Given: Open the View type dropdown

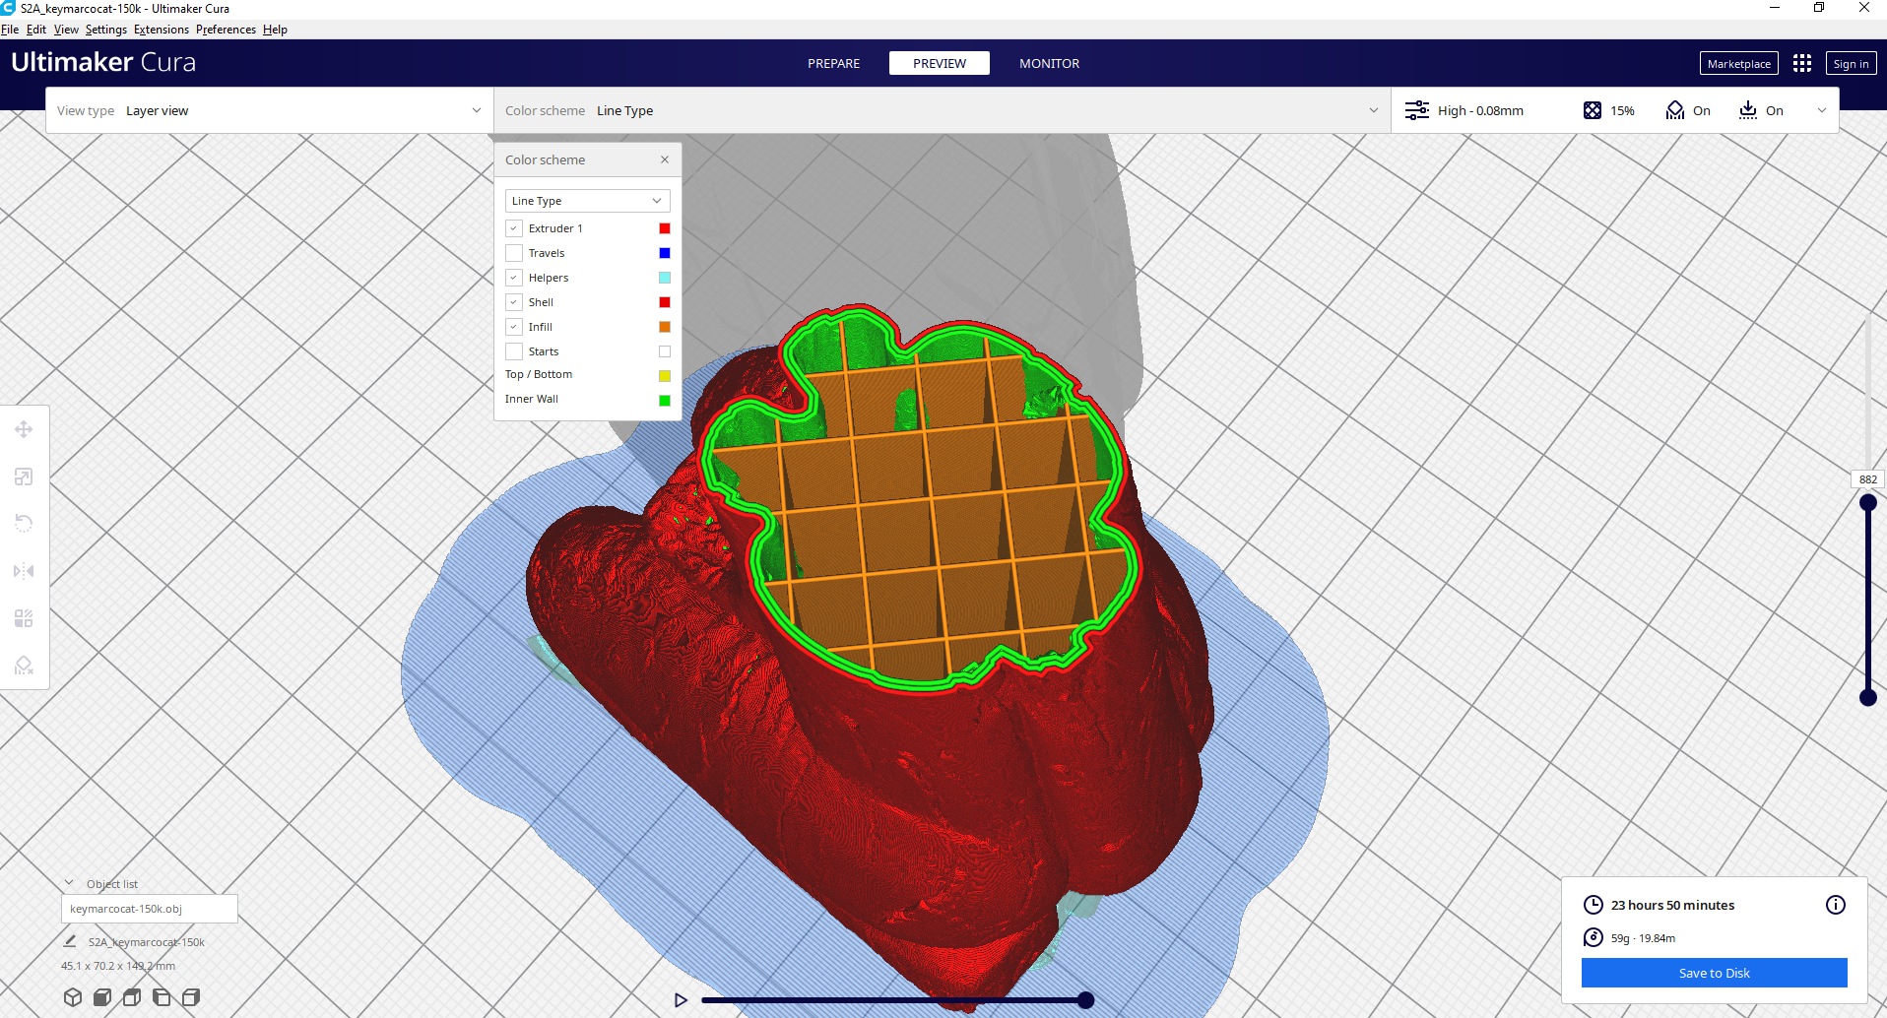Looking at the screenshot, I should pyautogui.click(x=269, y=110).
